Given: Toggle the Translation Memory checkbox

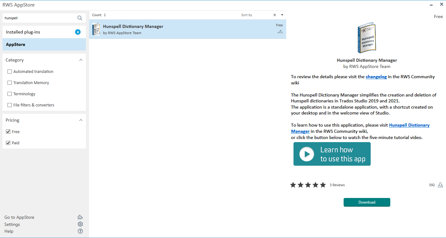Looking at the screenshot, I should pos(10,83).
